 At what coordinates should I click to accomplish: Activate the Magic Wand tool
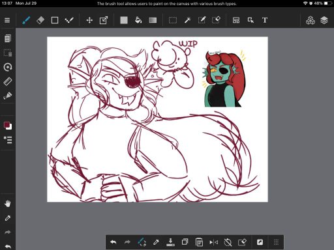187,20
